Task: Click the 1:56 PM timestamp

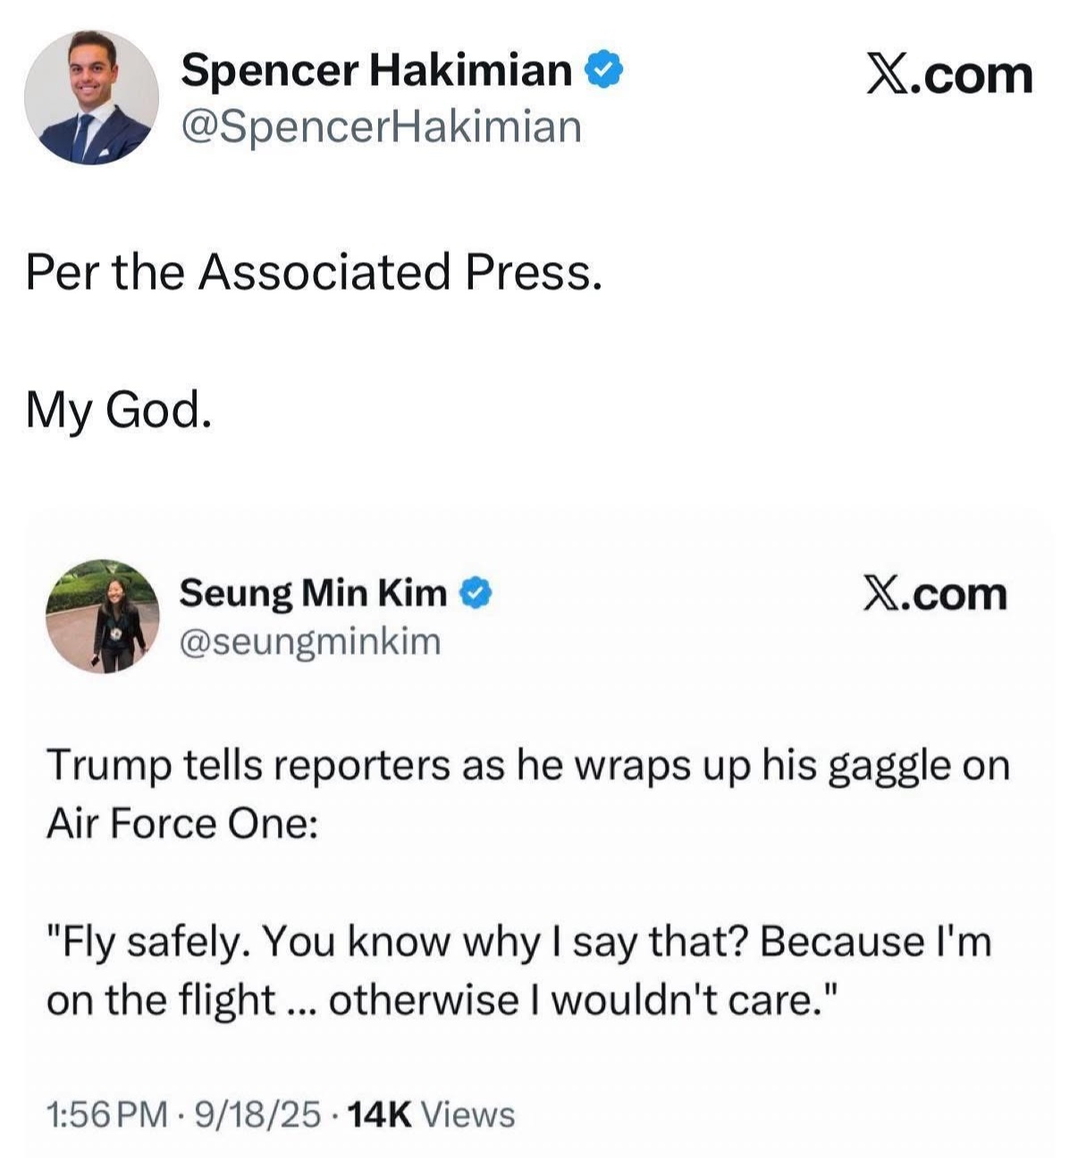Action: pyautogui.click(x=106, y=1114)
